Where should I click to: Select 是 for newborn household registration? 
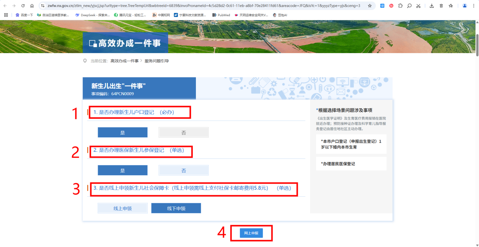click(123, 132)
